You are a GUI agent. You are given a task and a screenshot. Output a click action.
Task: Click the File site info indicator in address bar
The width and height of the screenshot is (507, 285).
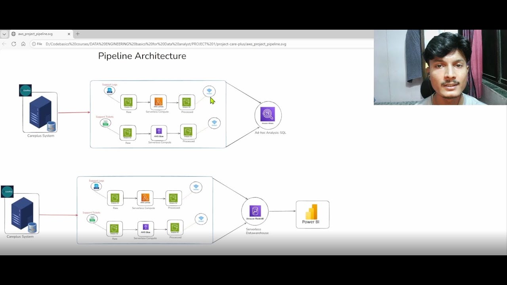(37, 44)
